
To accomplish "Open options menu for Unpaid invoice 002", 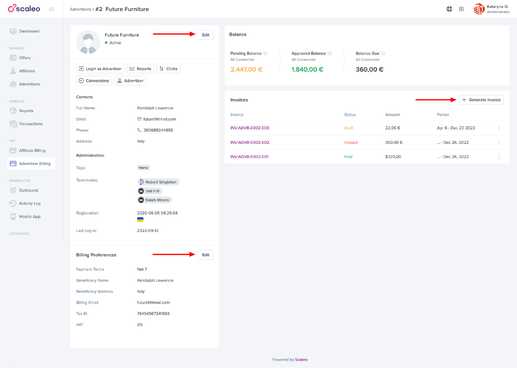I will (x=499, y=142).
